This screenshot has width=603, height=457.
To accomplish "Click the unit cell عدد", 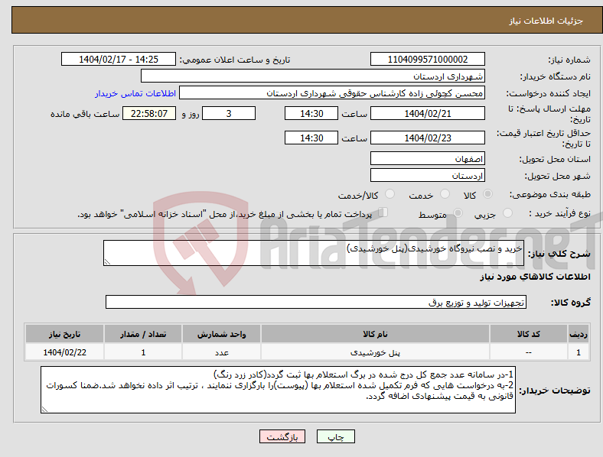I will coord(221,352).
